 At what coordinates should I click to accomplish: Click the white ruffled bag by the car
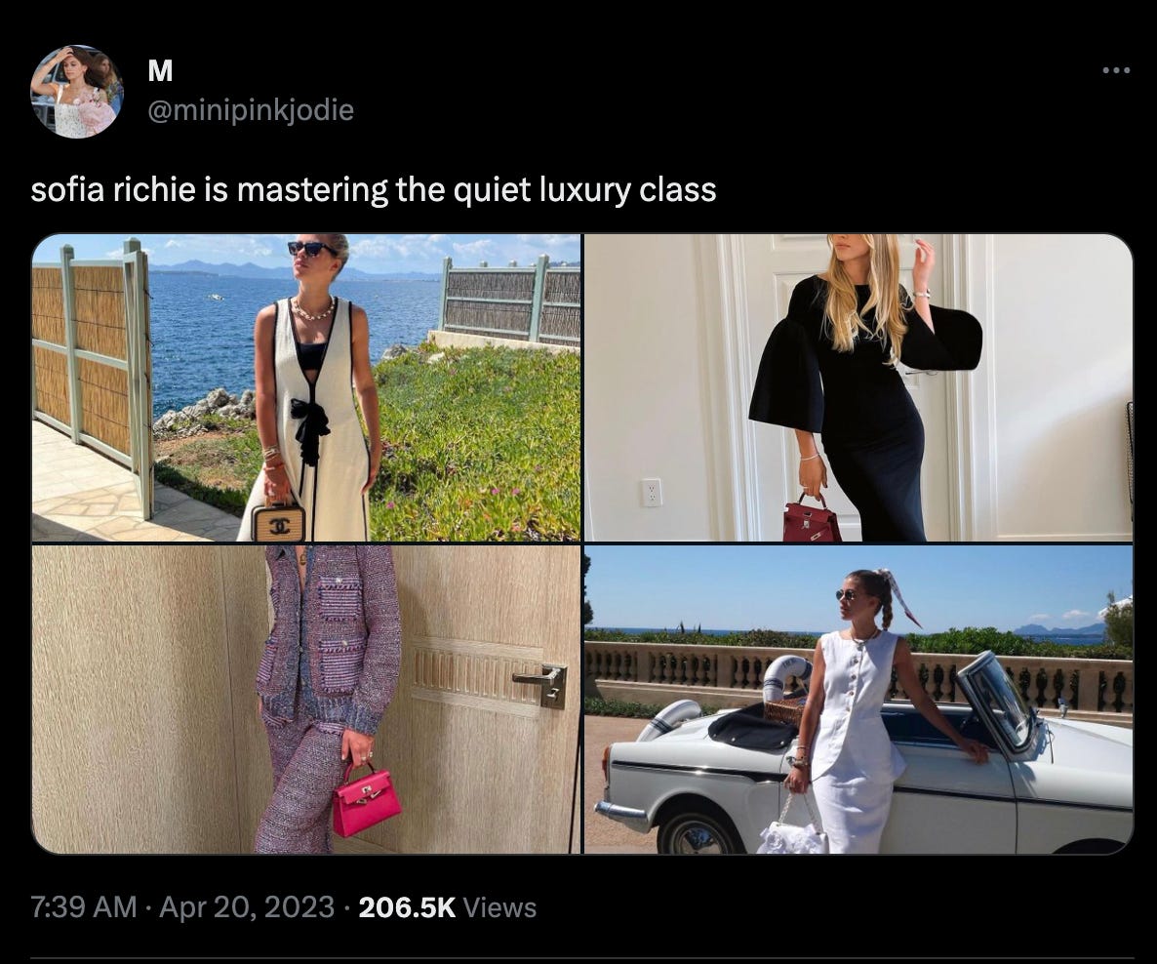[x=794, y=830]
